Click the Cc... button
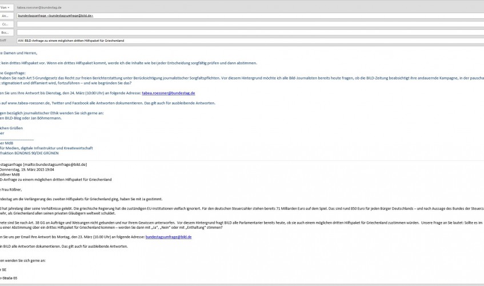This screenshot has height=286, width=484. click(5, 24)
